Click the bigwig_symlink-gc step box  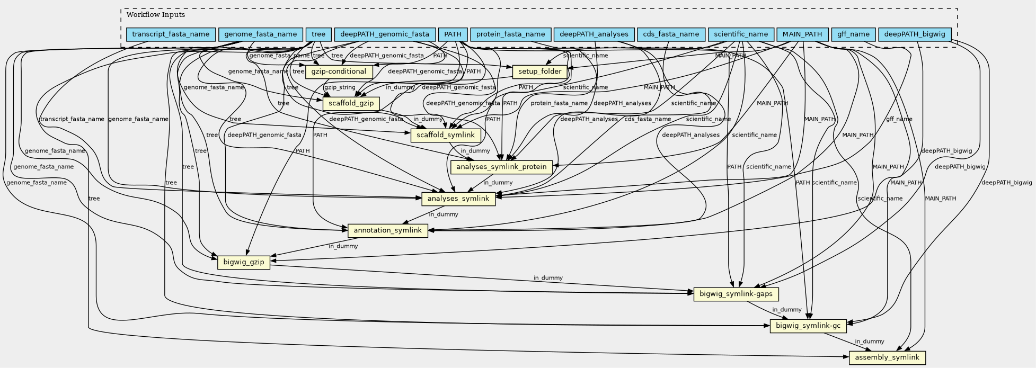click(x=808, y=326)
